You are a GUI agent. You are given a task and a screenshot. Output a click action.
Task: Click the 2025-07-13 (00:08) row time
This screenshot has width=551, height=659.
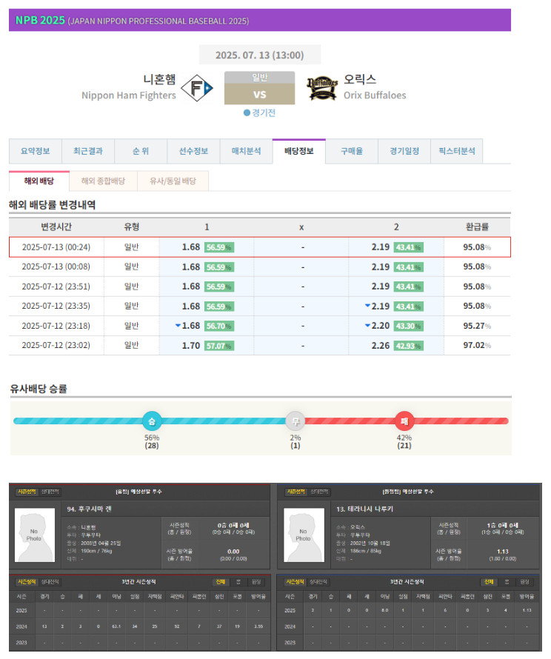tap(56, 267)
